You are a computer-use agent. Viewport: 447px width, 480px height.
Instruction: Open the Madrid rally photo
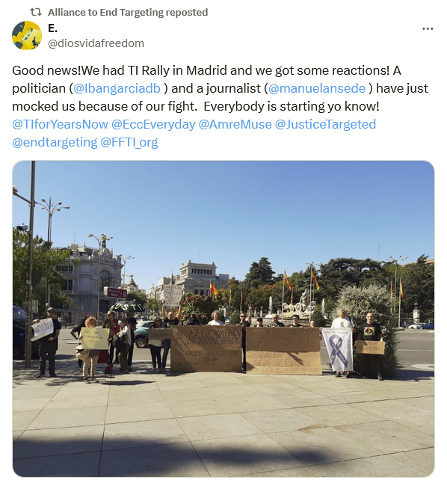point(223,319)
